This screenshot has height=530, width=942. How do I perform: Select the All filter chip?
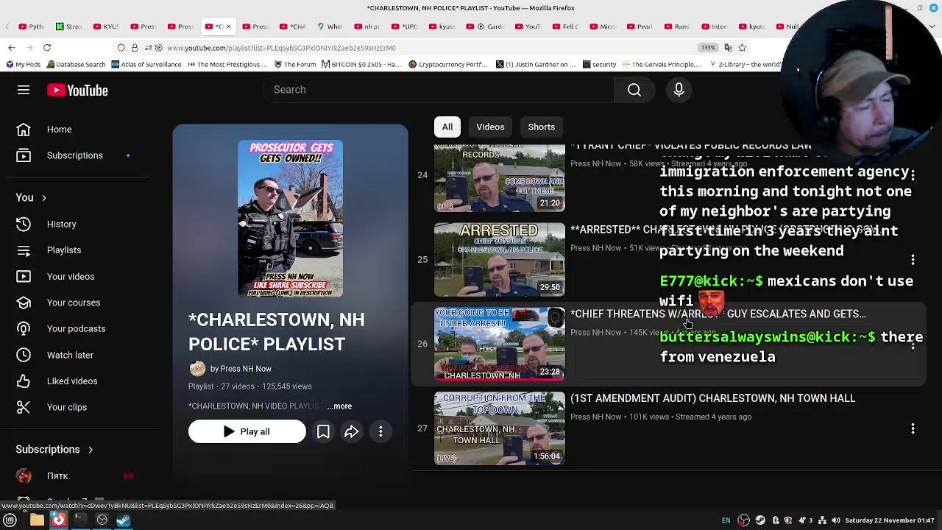coord(447,127)
